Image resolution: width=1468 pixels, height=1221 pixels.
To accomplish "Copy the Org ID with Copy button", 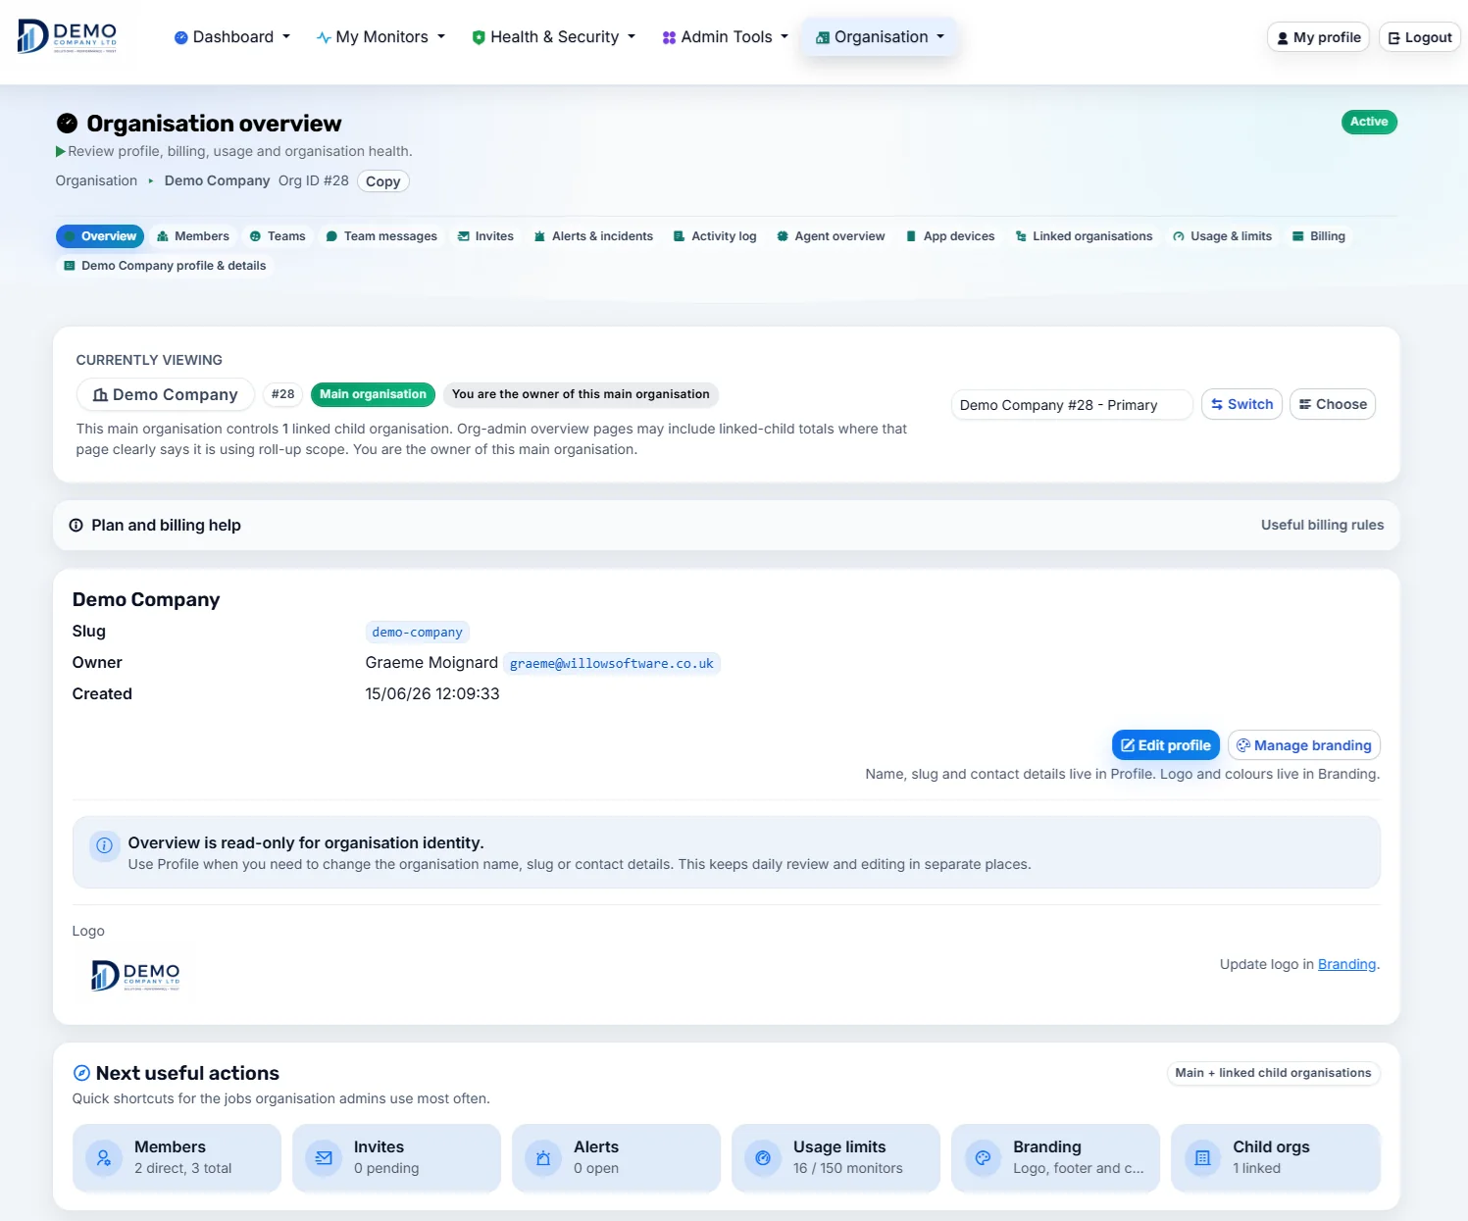I will click(382, 181).
